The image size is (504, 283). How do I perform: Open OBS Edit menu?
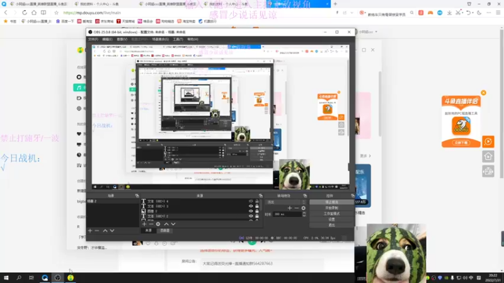point(107,39)
